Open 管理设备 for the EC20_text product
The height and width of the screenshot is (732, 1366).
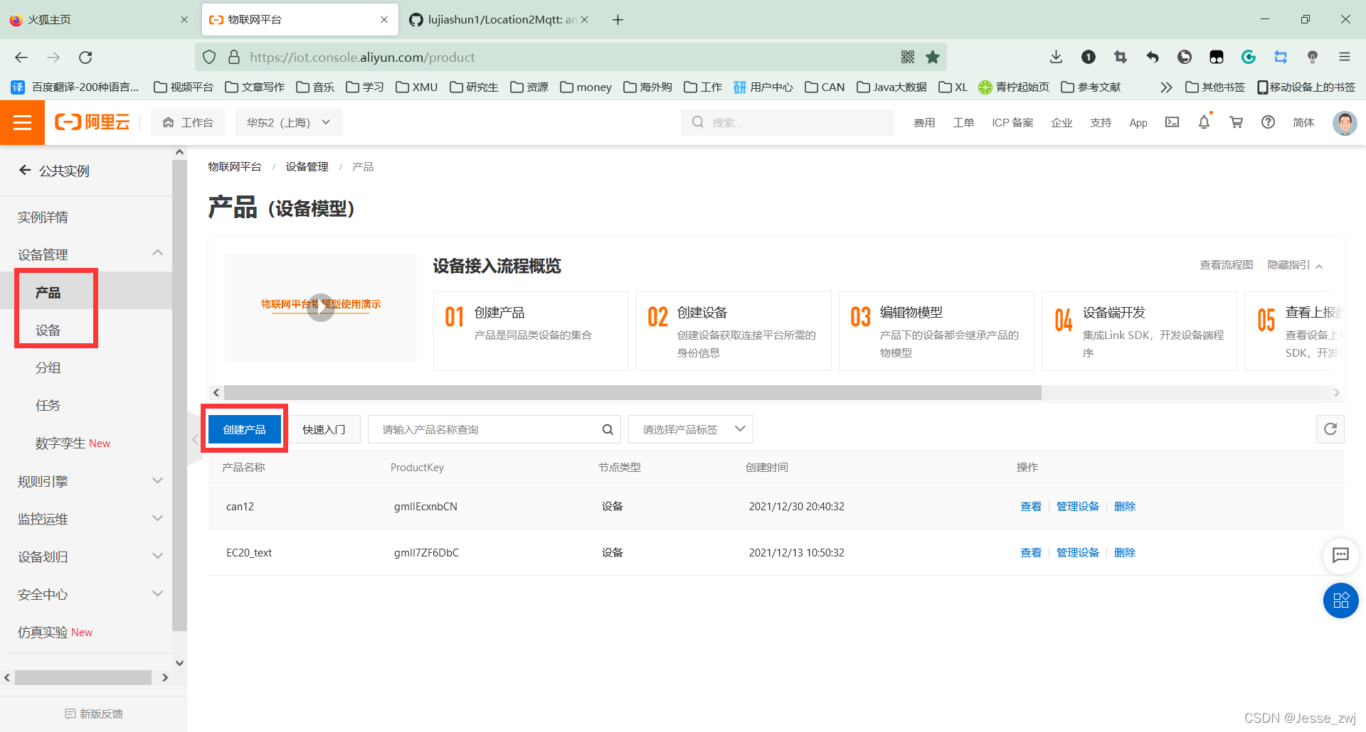[1076, 552]
